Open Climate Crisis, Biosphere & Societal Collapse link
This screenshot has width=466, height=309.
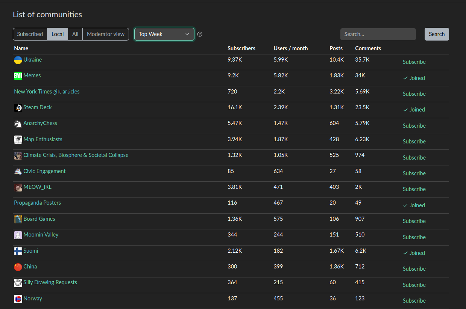click(x=76, y=155)
